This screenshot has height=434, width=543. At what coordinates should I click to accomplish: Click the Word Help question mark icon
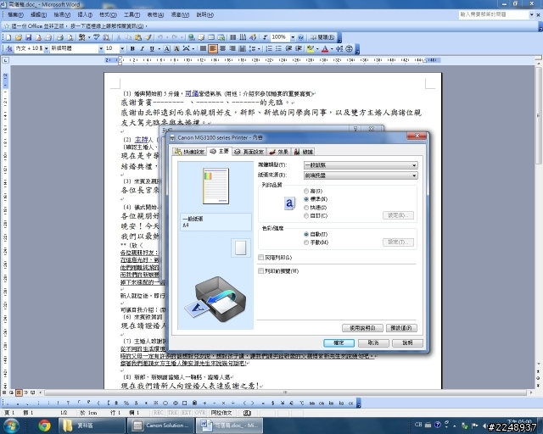(300, 37)
